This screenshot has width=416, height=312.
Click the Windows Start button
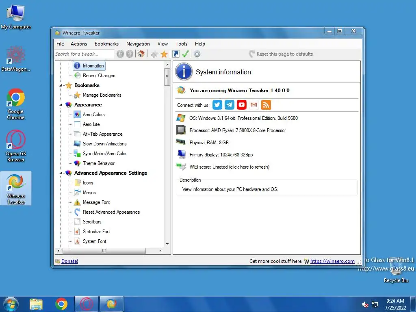[11, 304]
